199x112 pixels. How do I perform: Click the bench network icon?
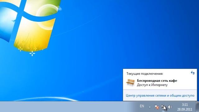pos(130,82)
